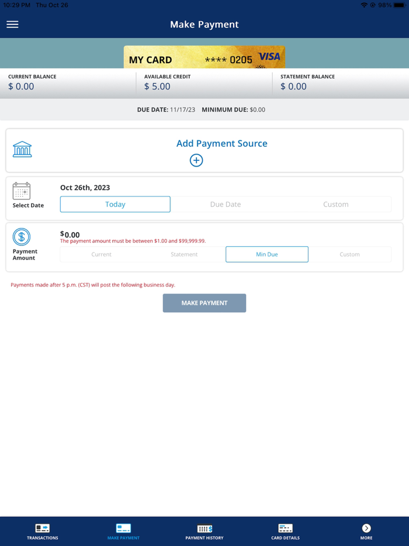Viewport: 409px width, 546px height.
Task: Select Today as payment date
Action: tap(115, 205)
